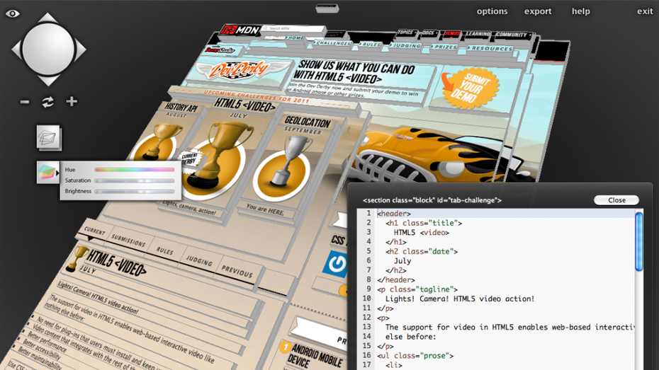Click the '<h2 class="date">' code line
The width and height of the screenshot is (659, 370).
point(422,251)
